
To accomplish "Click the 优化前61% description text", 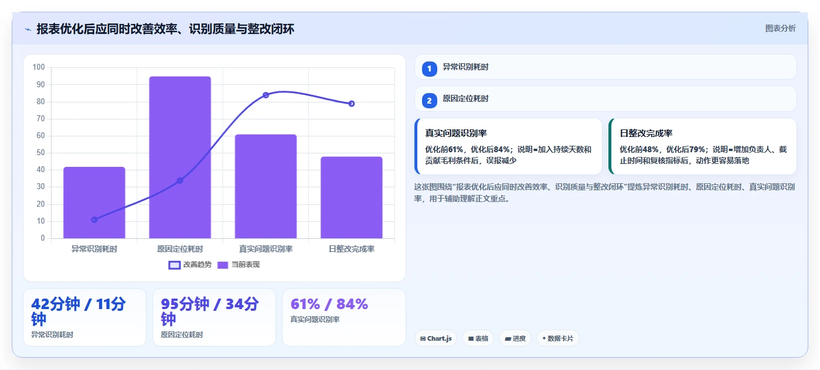I will (508, 155).
